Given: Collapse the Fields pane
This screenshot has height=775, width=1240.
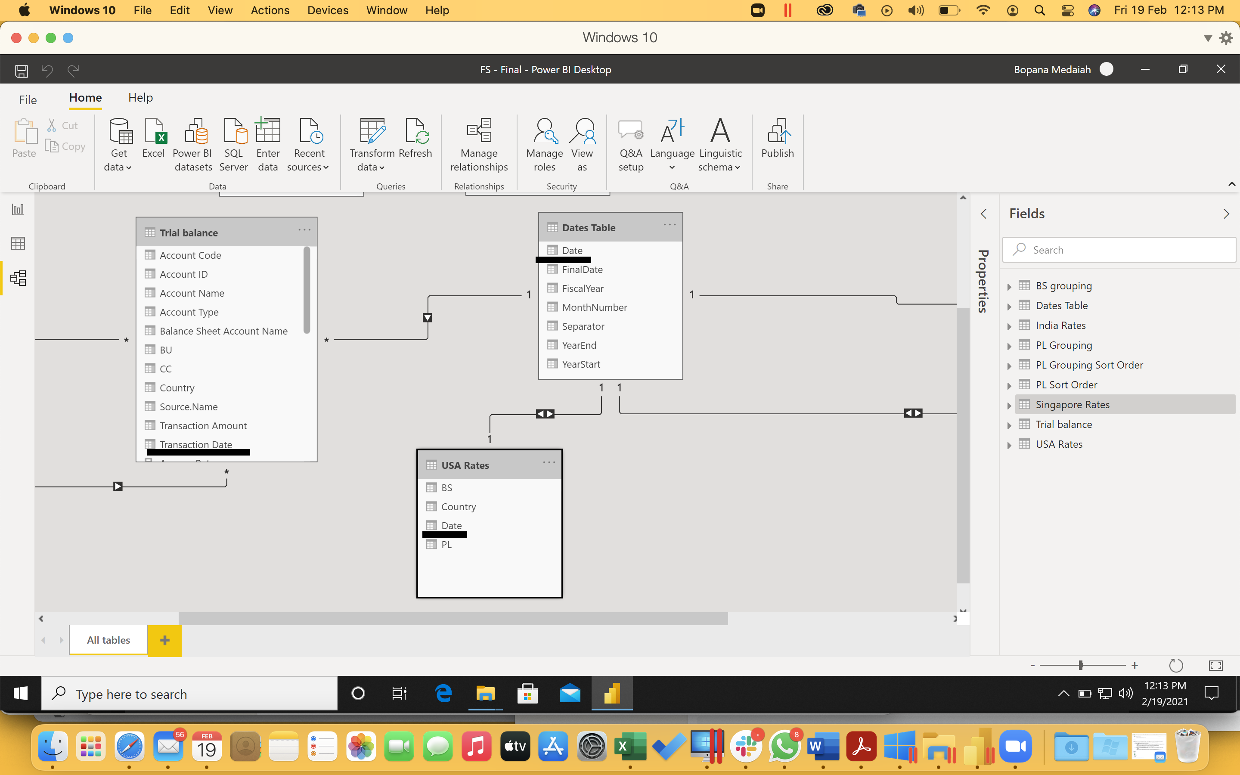Looking at the screenshot, I should (x=1226, y=214).
